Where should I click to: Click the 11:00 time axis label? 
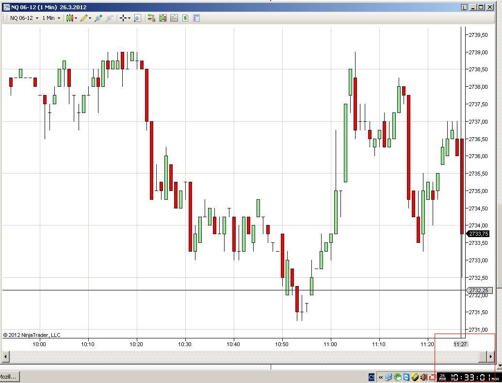[330, 344]
